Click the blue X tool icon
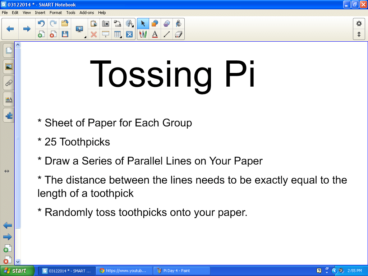The height and width of the screenshot is (276, 368). 129,34
